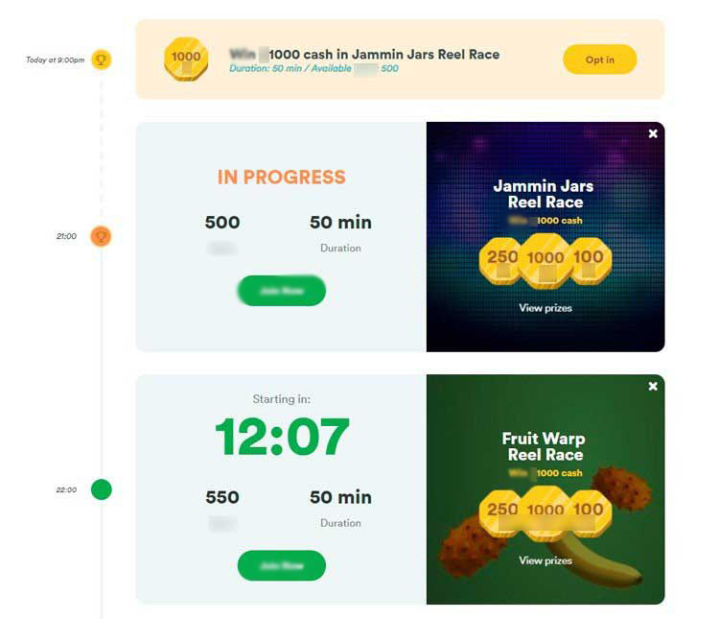719x619 pixels.
Task: Click the 12:07 countdown timer
Action: 282,438
